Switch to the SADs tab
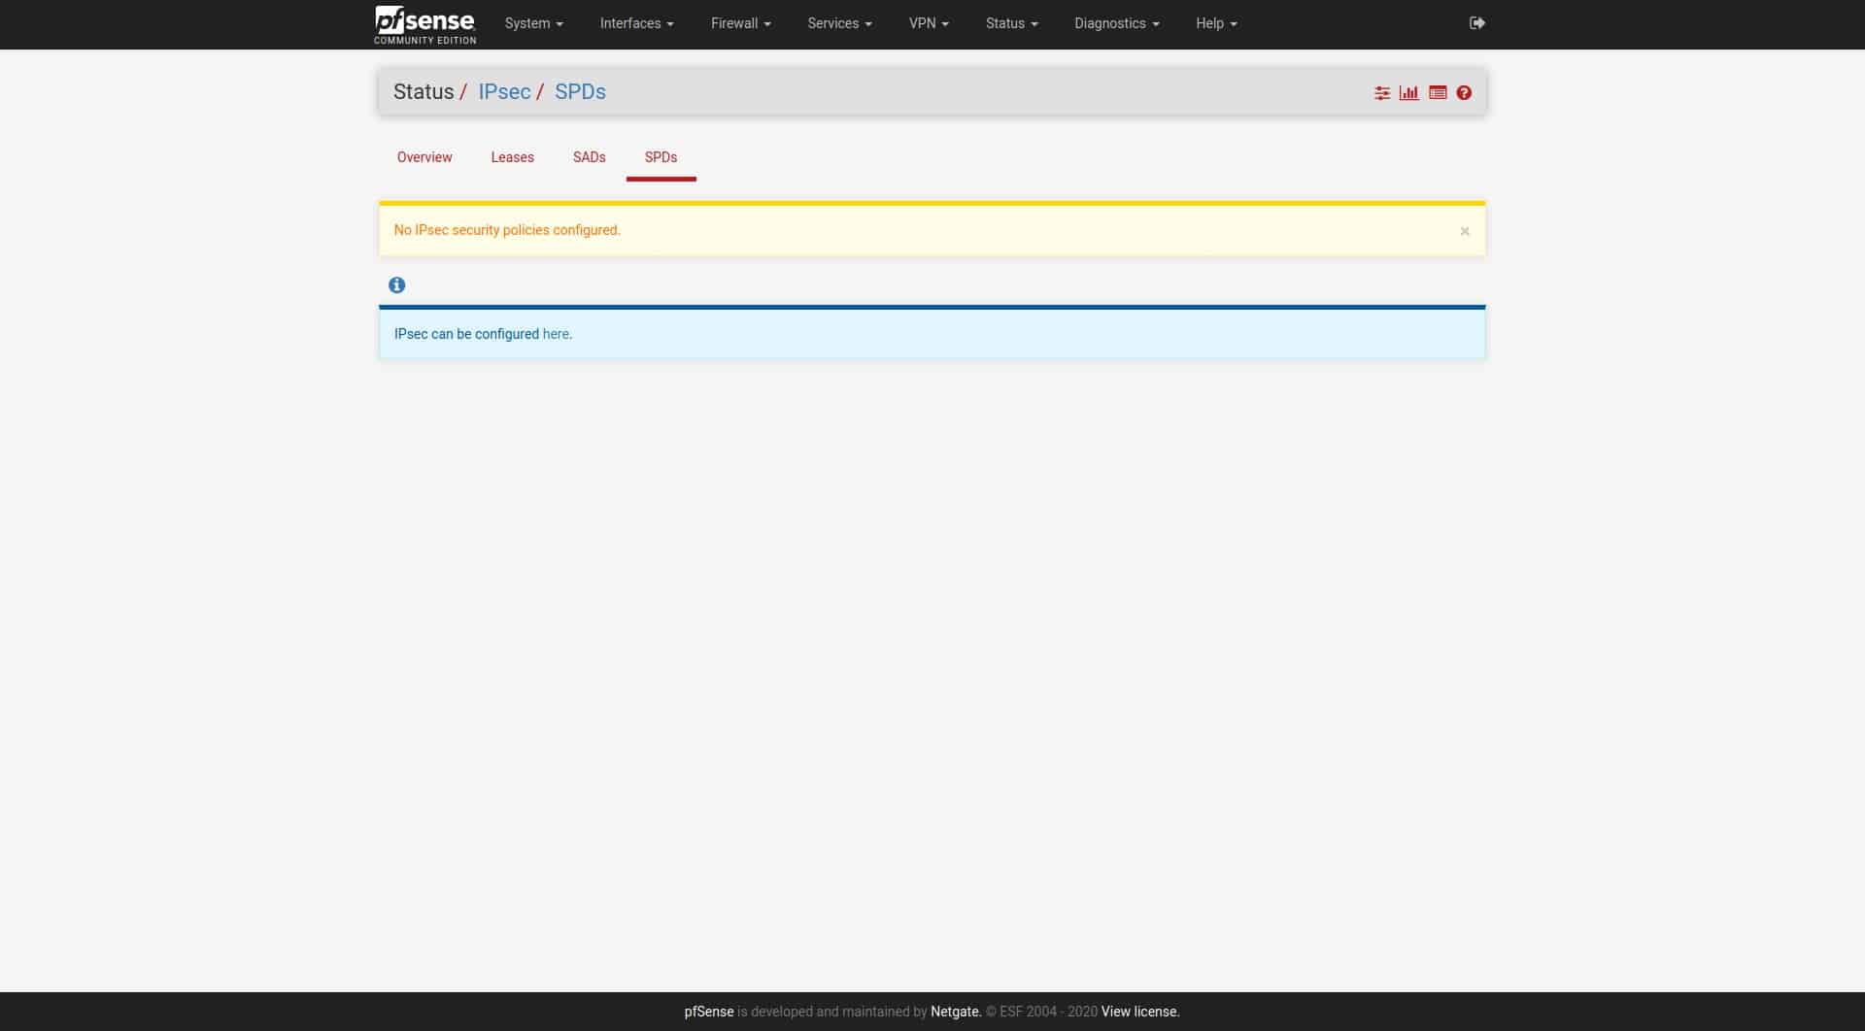Image resolution: width=1865 pixels, height=1031 pixels. pyautogui.click(x=589, y=157)
